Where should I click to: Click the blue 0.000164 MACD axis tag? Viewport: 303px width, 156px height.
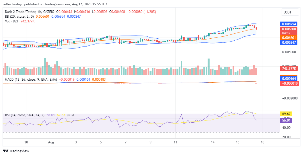pyautogui.click(x=289, y=78)
